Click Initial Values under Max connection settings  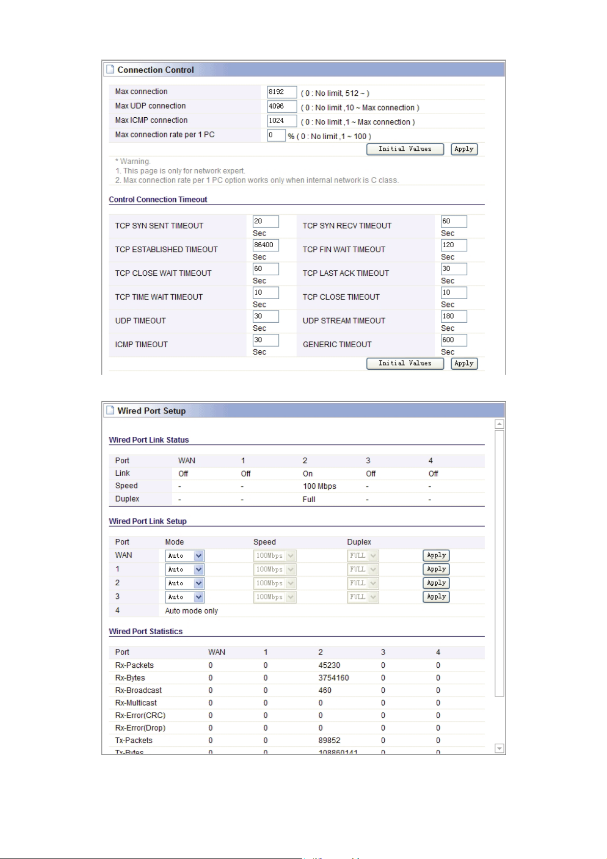pyautogui.click(x=405, y=149)
